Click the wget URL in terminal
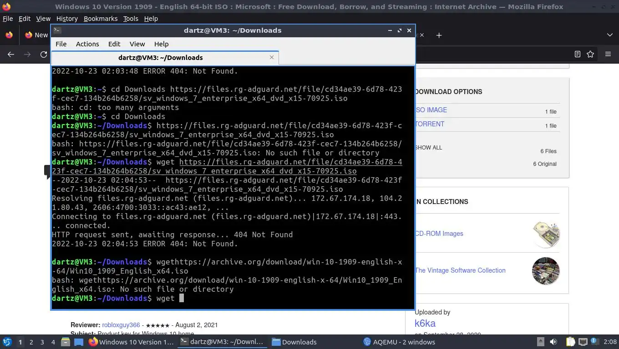 tap(227, 167)
